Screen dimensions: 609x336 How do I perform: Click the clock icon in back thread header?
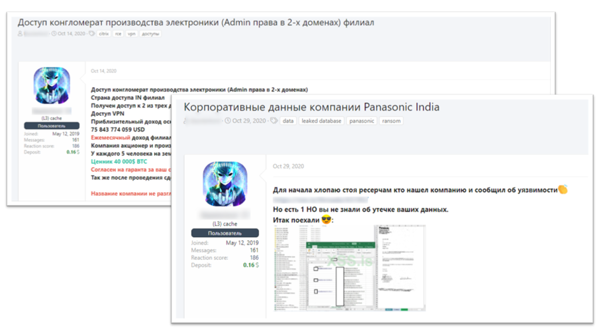(x=54, y=34)
